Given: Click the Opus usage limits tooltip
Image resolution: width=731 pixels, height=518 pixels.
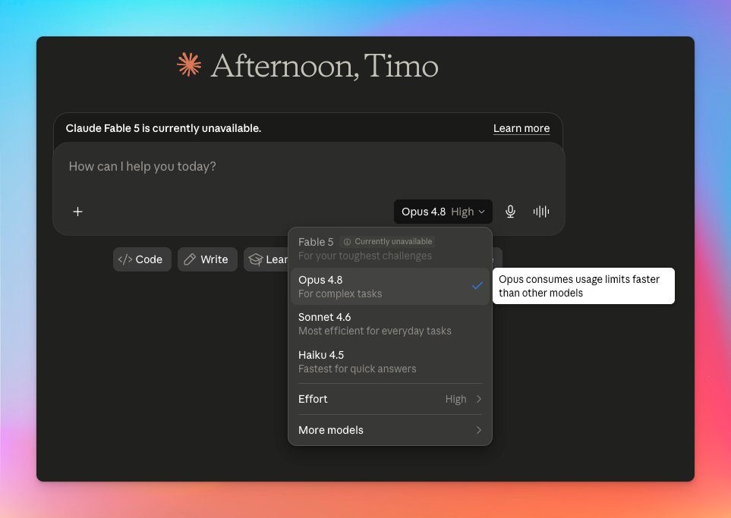Looking at the screenshot, I should click(x=583, y=286).
